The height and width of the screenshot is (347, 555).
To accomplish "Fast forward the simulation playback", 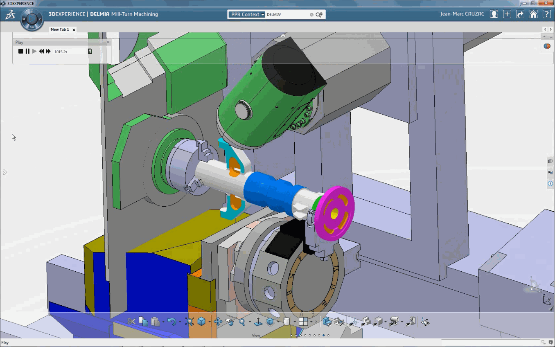I will 48,51.
